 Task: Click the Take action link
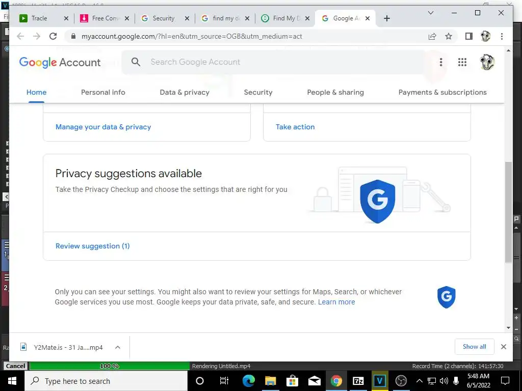(295, 127)
